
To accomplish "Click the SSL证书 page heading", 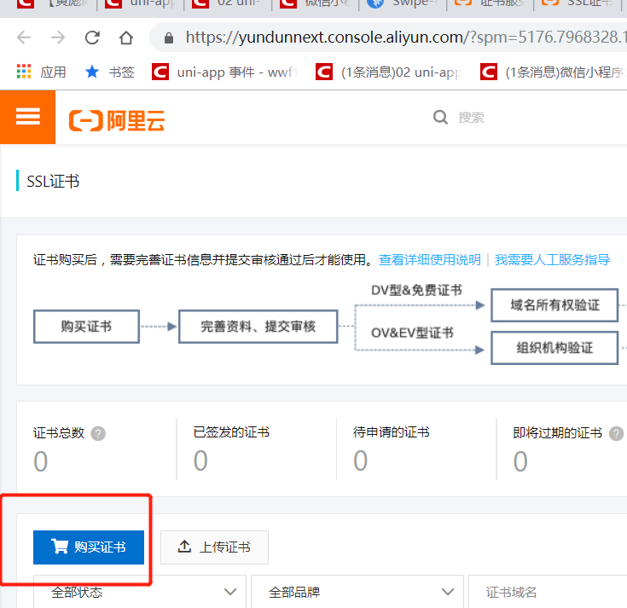I will point(53,182).
